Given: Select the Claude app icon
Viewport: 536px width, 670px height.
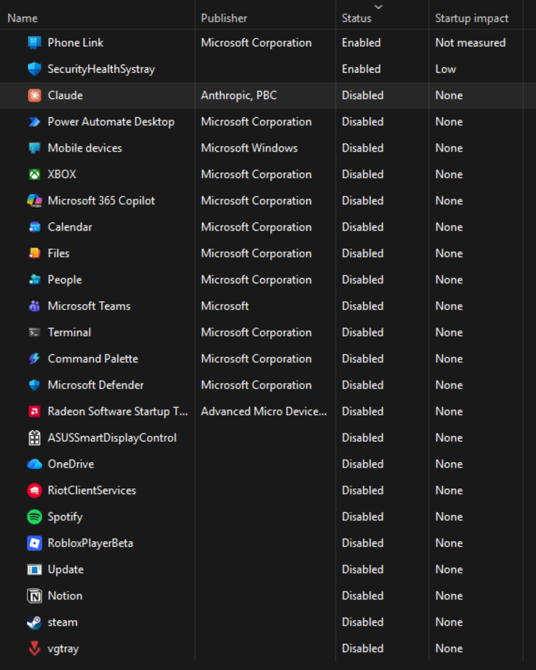Looking at the screenshot, I should [x=35, y=96].
